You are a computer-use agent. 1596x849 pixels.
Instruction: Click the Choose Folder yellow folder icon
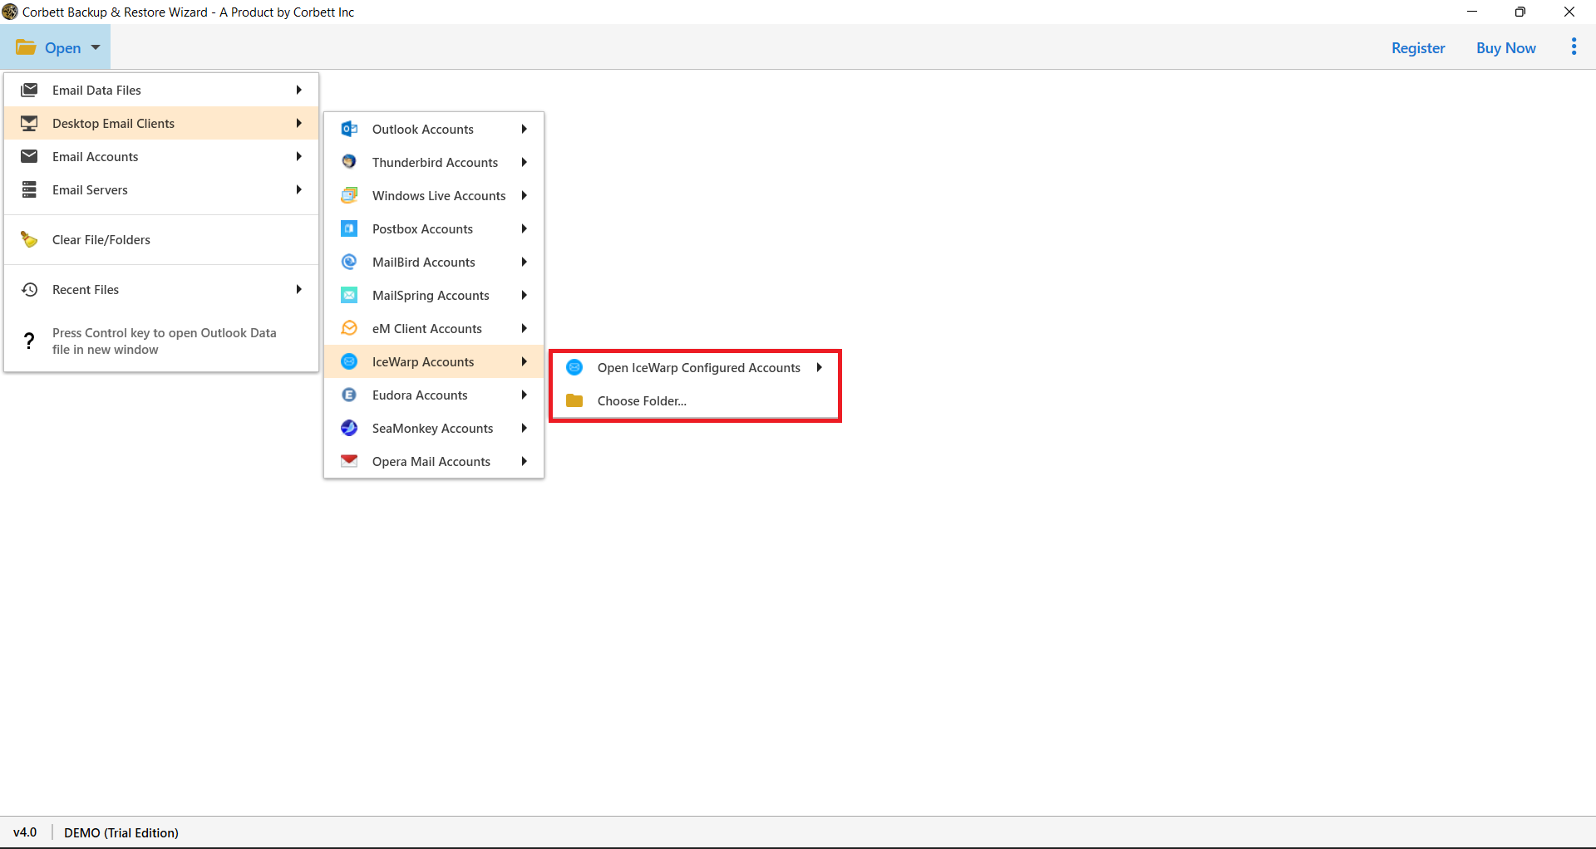574,400
